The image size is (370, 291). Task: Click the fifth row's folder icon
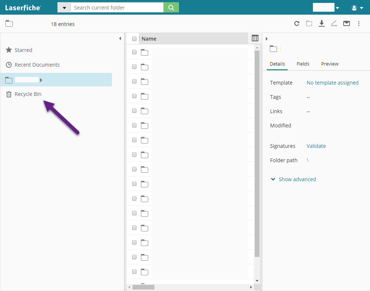tap(145, 111)
